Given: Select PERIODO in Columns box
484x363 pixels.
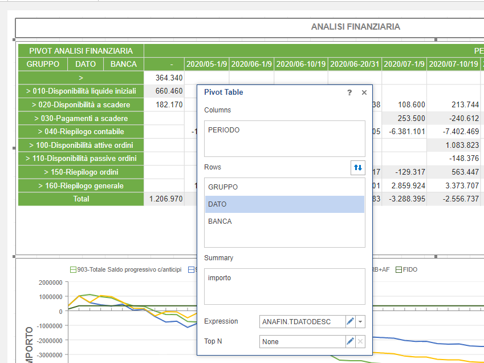Looking at the screenshot, I should [x=224, y=130].
